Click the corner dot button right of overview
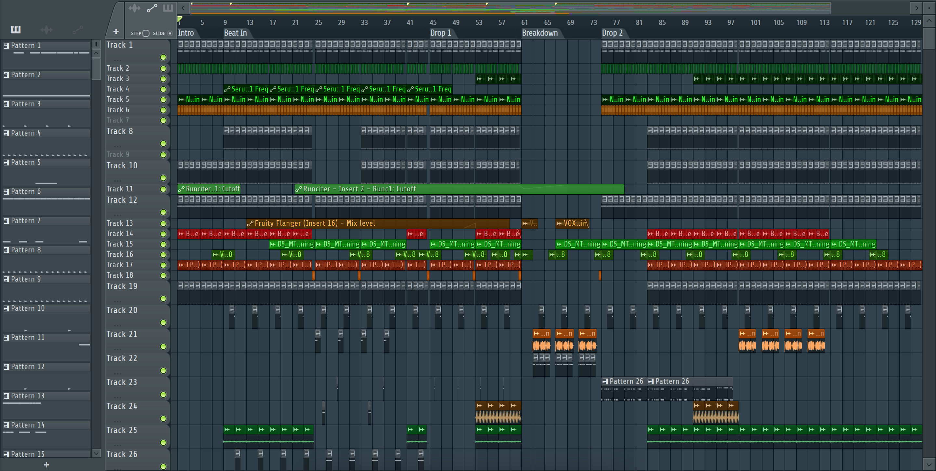The height and width of the screenshot is (471, 936). point(929,7)
